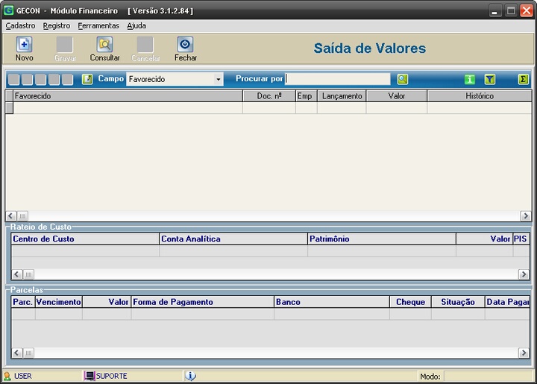537x384 pixels.
Task: Click main grid scroll right arrow
Action: coord(525,216)
